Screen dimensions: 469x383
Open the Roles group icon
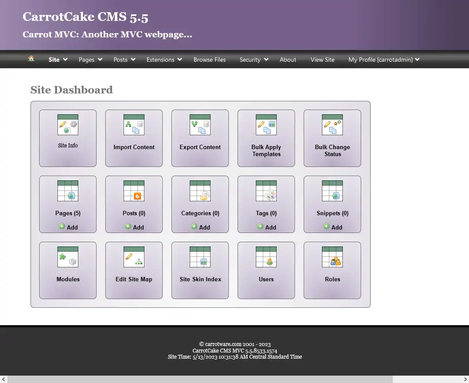click(332, 257)
